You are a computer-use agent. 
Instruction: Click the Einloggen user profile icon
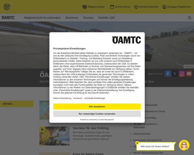click(x=164, y=7)
